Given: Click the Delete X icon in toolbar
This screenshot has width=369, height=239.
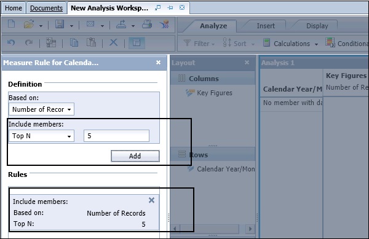Looking at the screenshot, I should [113, 42].
